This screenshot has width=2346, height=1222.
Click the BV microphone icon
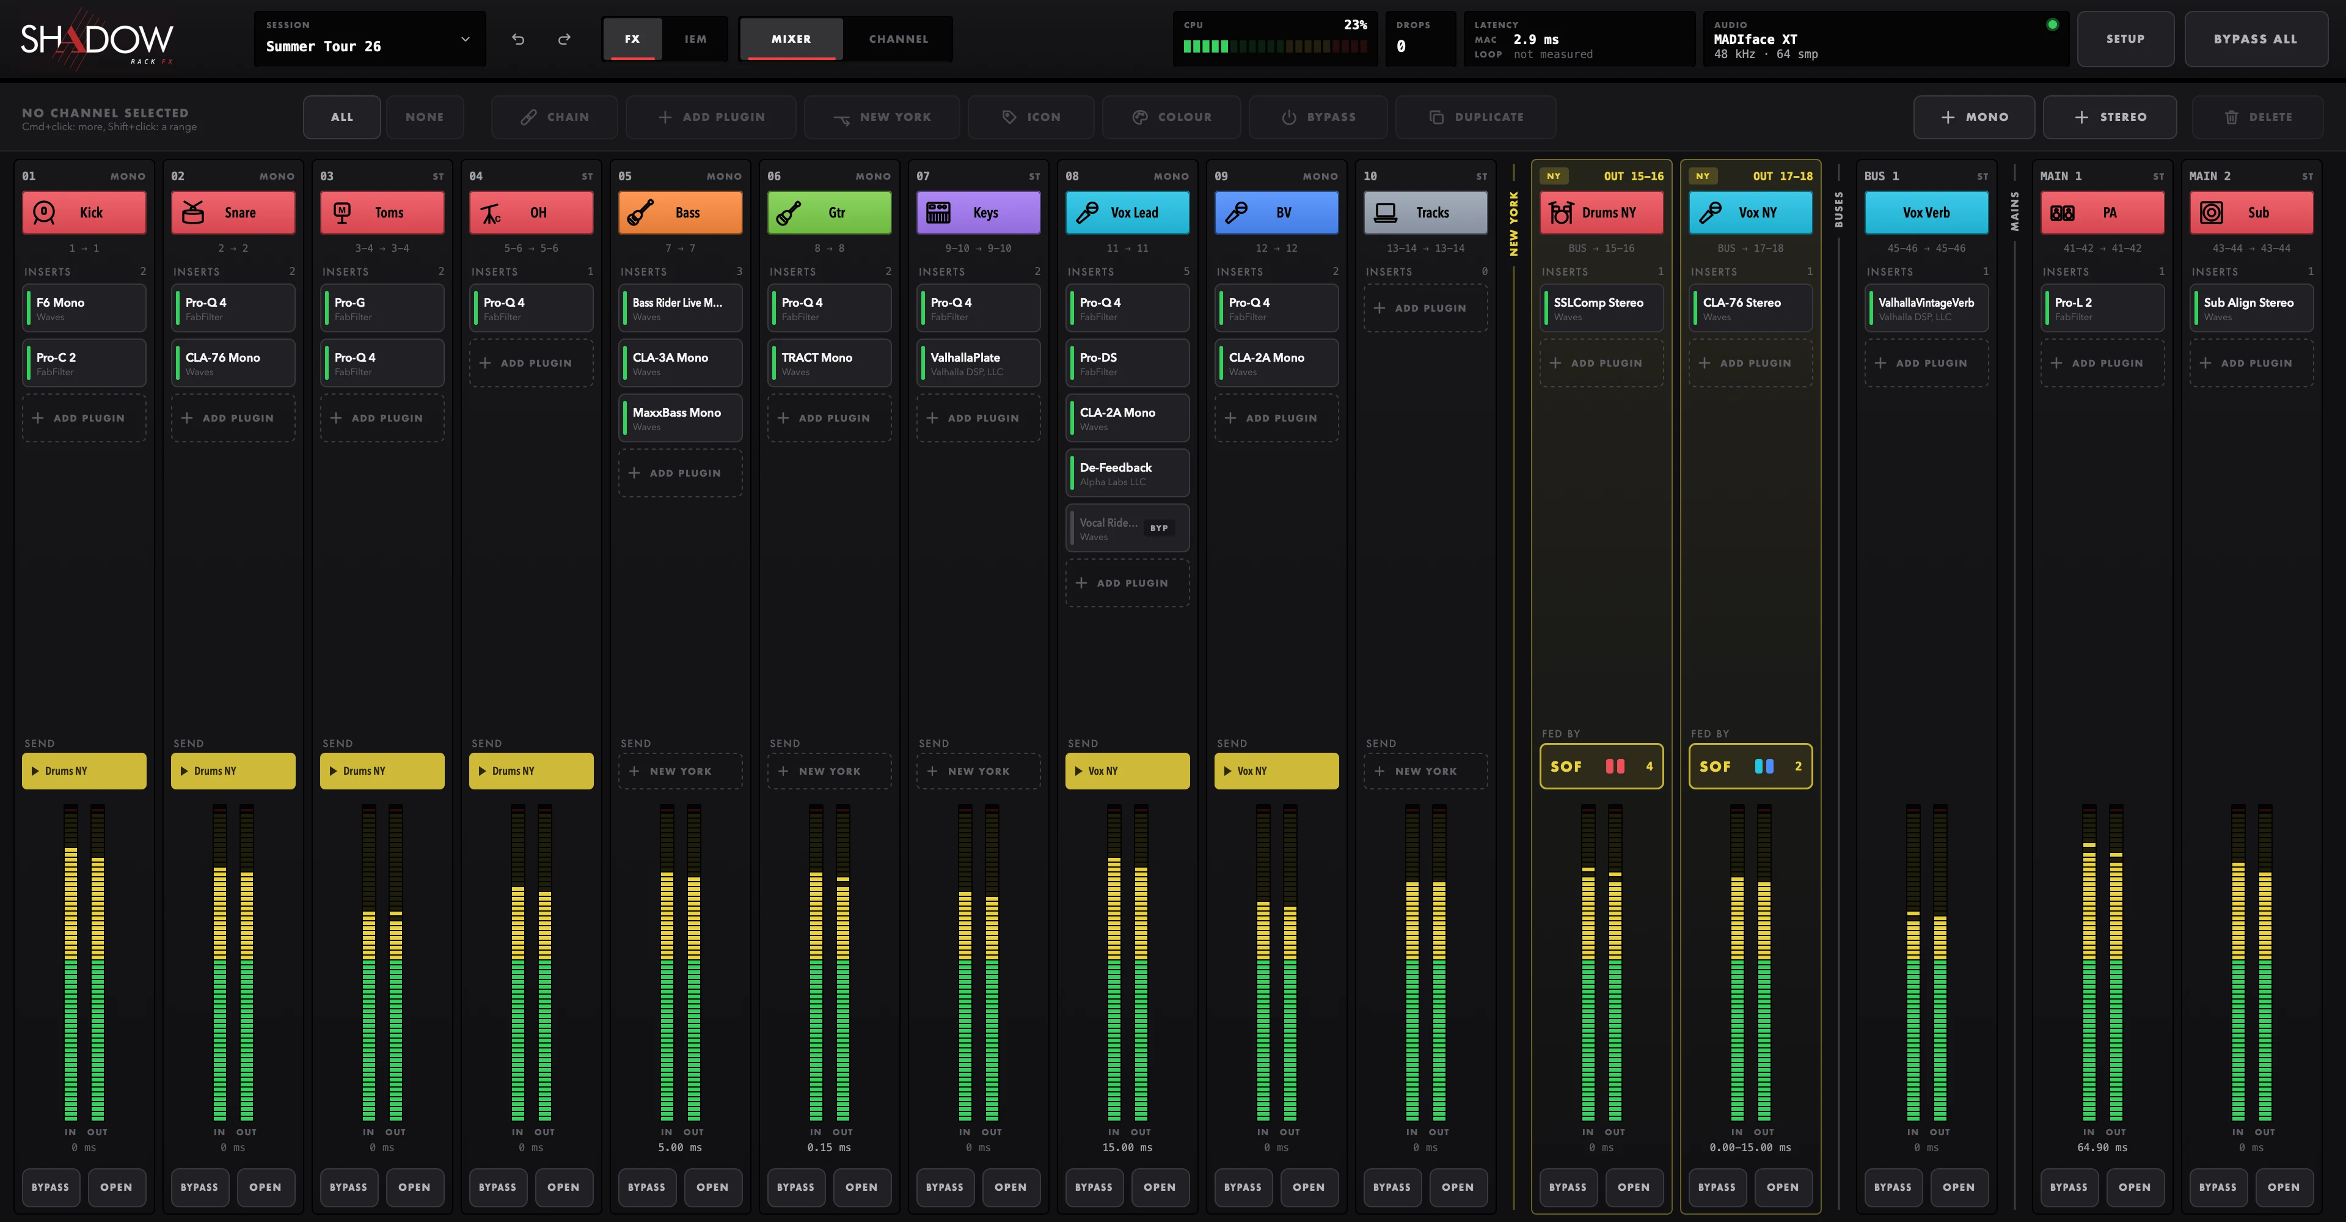click(x=1237, y=212)
